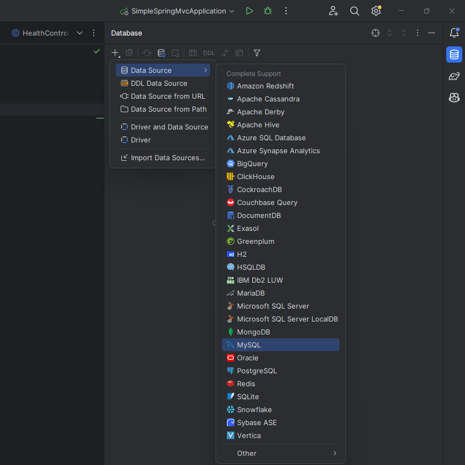Click the Edit Data table icon
This screenshot has width=465, height=465.
point(193,53)
